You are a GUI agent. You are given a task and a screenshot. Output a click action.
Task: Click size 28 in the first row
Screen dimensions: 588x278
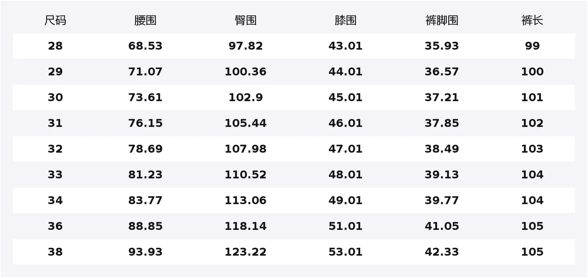(55, 46)
